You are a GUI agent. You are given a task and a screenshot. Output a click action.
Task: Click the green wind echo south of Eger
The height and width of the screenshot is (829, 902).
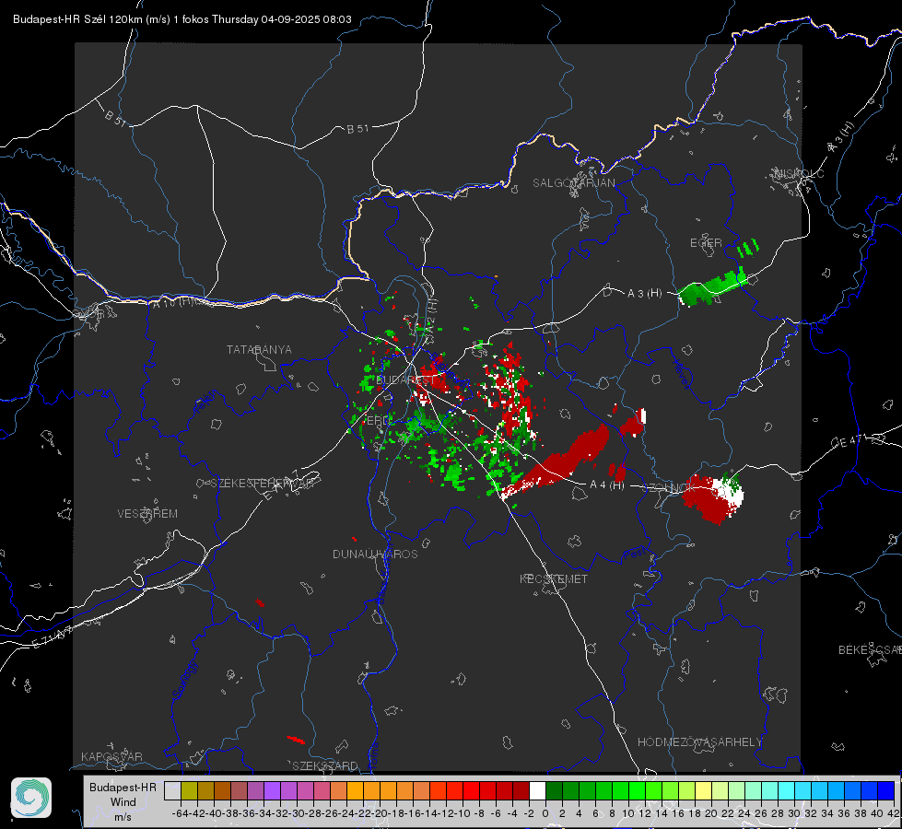click(x=712, y=286)
